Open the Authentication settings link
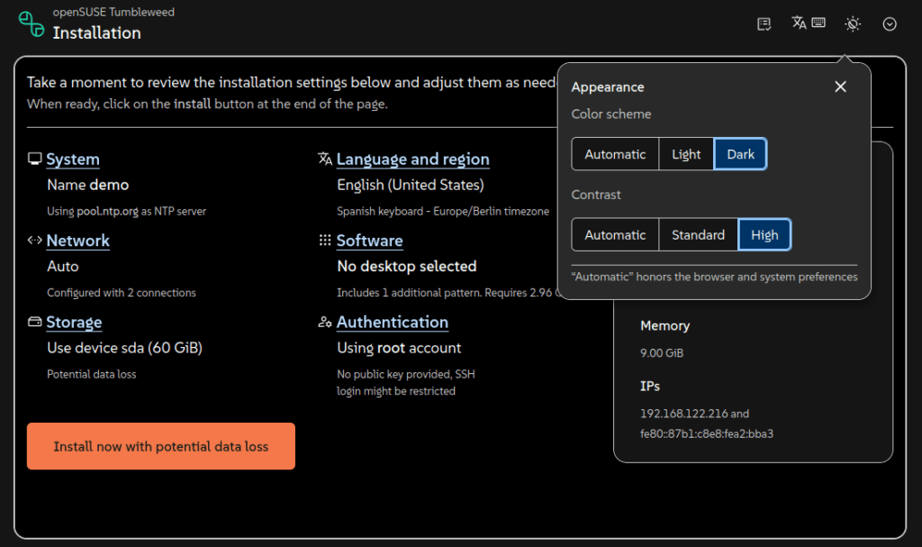The image size is (922, 547). [x=393, y=322]
